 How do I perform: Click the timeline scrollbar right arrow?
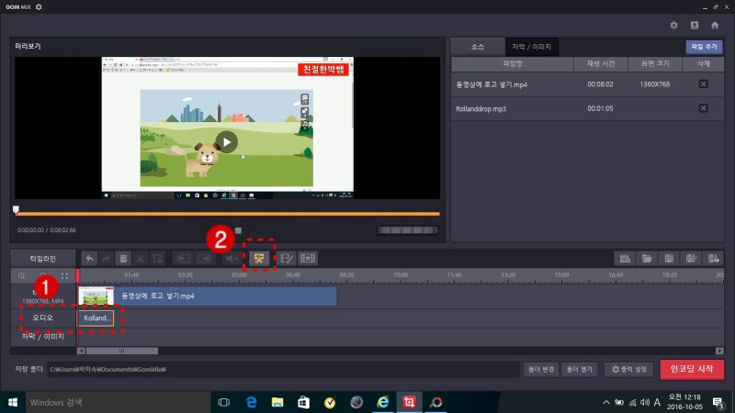tap(719, 351)
